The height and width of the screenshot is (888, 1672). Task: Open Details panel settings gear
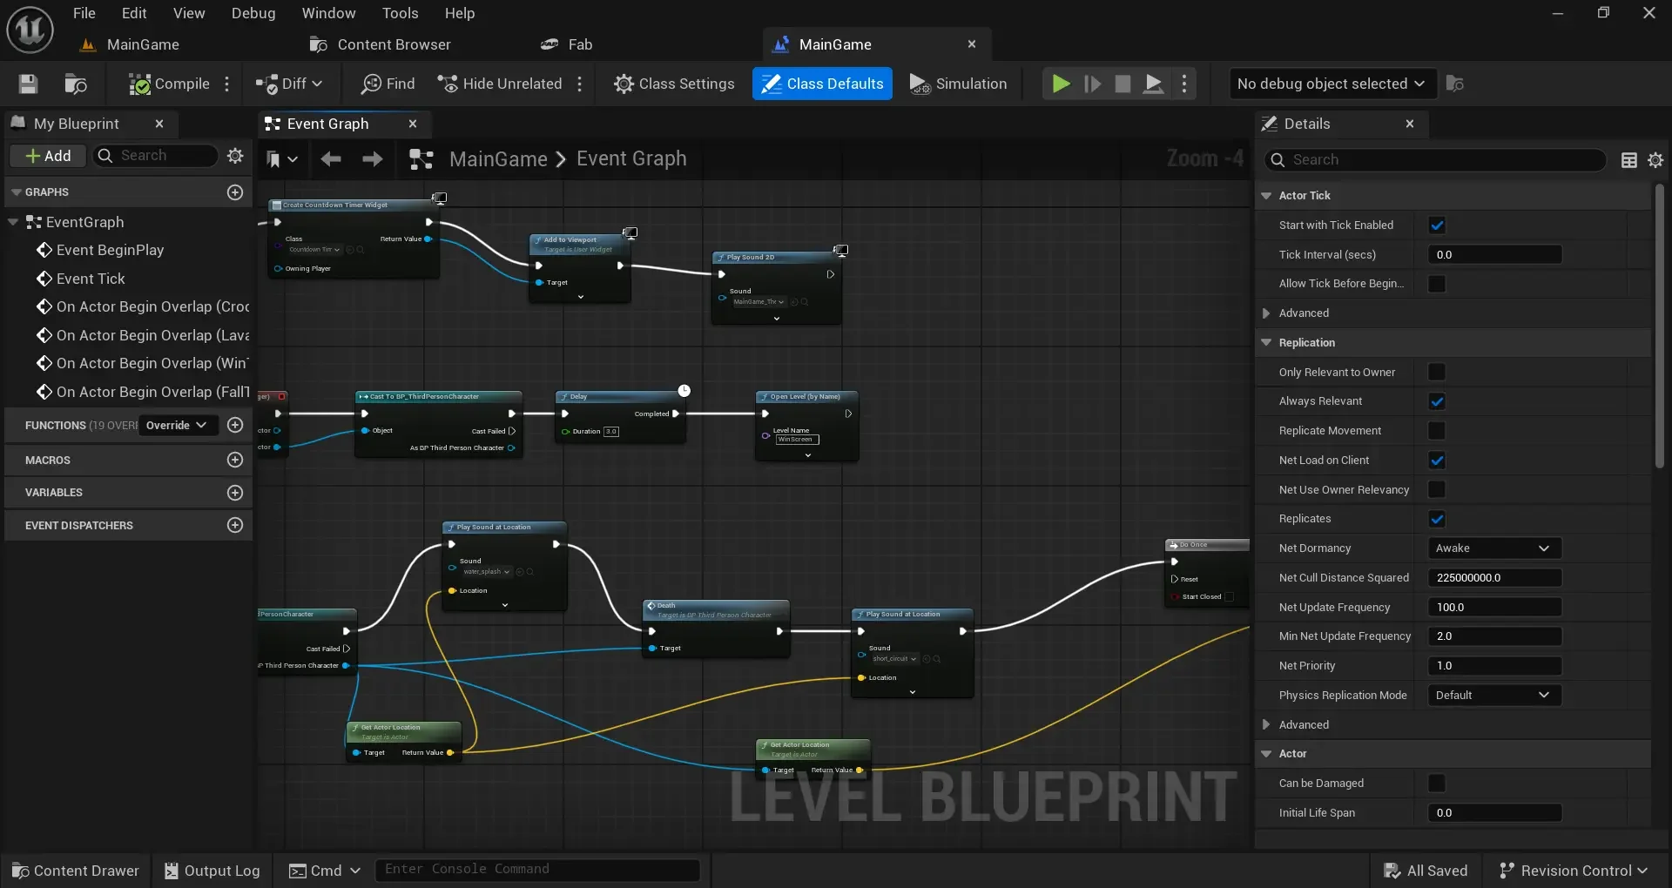point(1655,160)
